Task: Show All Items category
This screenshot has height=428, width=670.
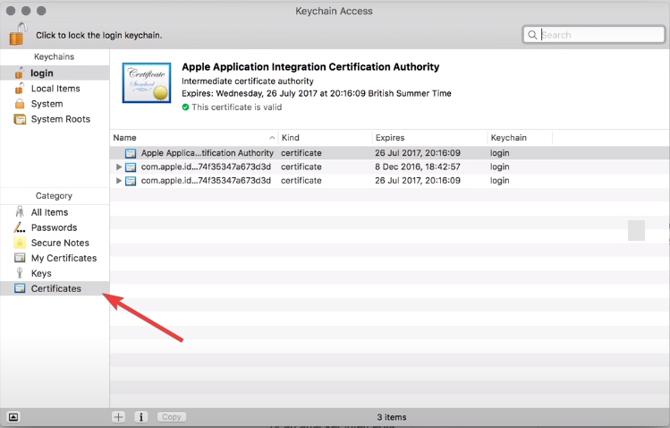Action: pos(55,212)
